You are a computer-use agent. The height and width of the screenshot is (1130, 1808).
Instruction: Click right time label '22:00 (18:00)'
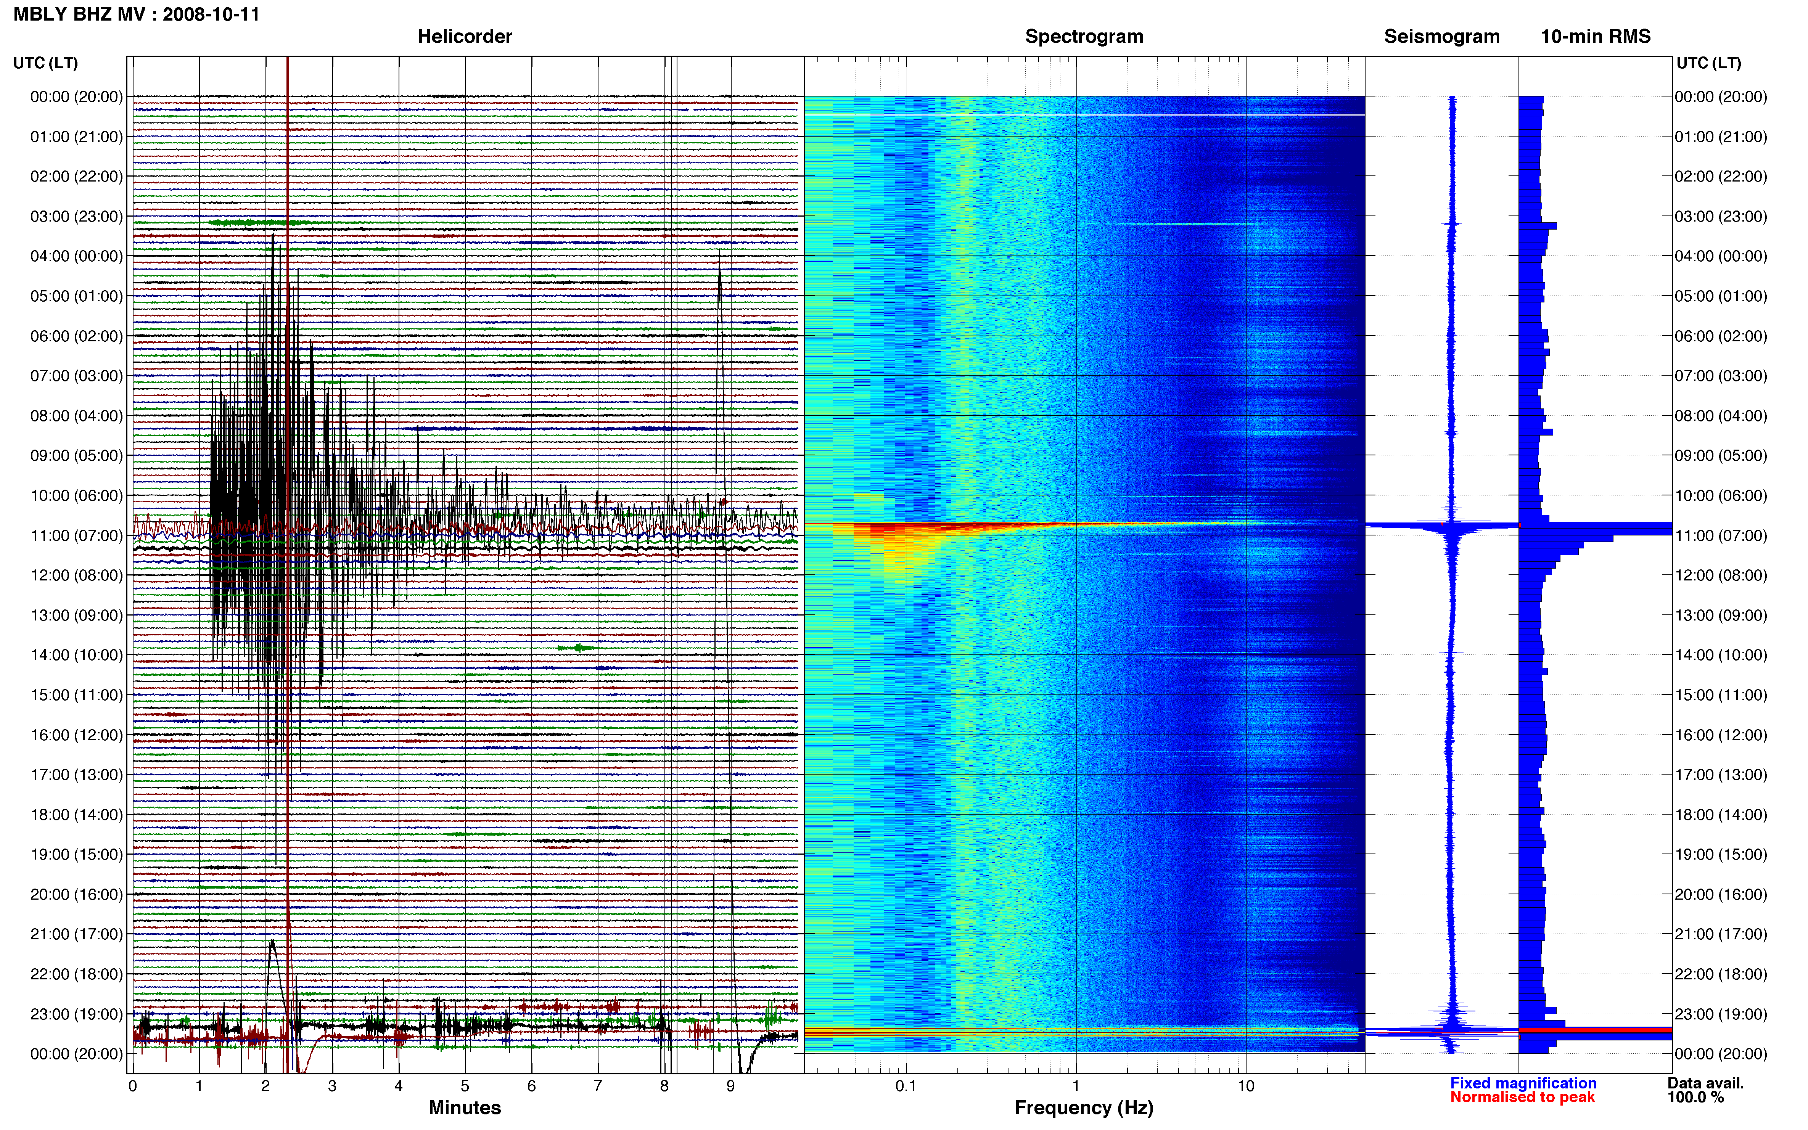tap(1721, 974)
